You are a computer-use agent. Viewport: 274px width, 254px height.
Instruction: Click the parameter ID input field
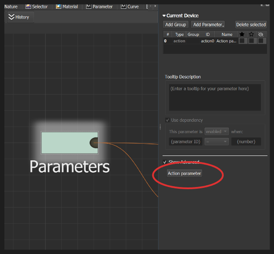pyautogui.click(x=184, y=141)
